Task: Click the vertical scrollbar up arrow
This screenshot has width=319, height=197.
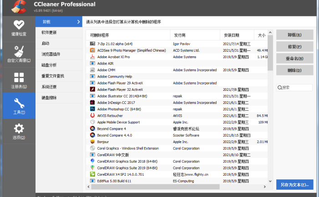Action: (270, 33)
